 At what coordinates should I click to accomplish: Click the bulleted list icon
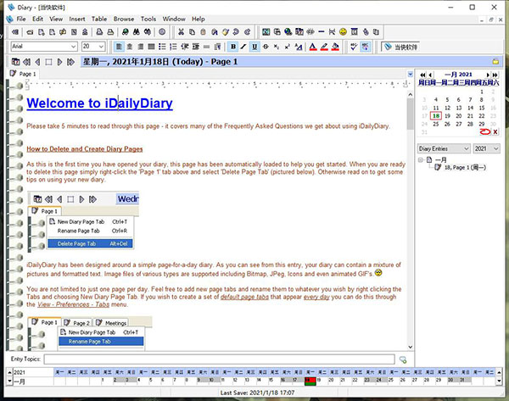tap(162, 47)
